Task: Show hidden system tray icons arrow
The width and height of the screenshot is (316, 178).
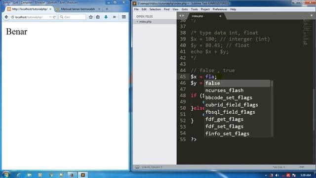Action: 266,175
